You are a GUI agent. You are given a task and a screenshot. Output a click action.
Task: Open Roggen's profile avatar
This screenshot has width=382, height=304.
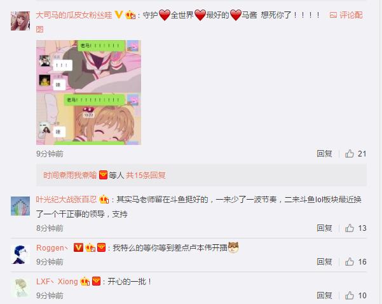click(20, 254)
